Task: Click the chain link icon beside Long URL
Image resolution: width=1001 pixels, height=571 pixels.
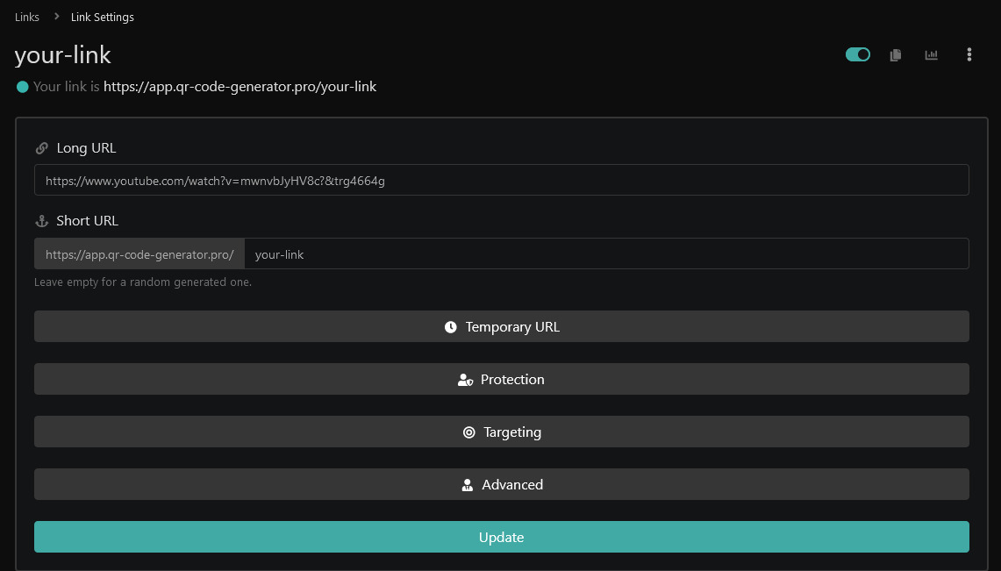Action: click(x=41, y=148)
